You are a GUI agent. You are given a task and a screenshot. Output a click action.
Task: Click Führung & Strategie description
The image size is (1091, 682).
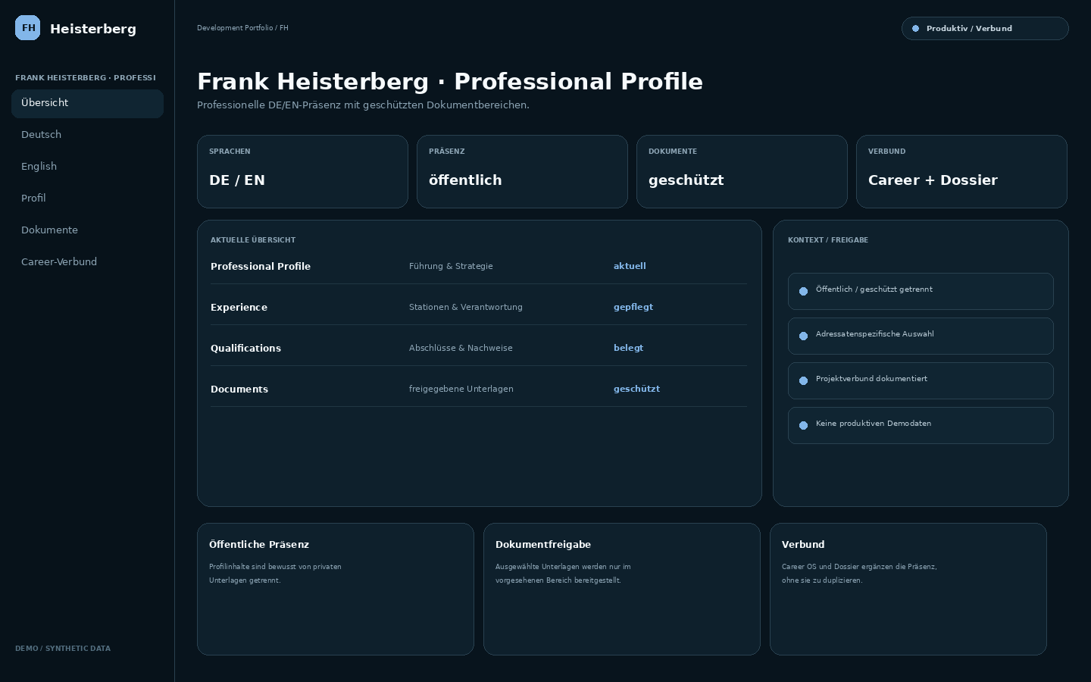(451, 266)
